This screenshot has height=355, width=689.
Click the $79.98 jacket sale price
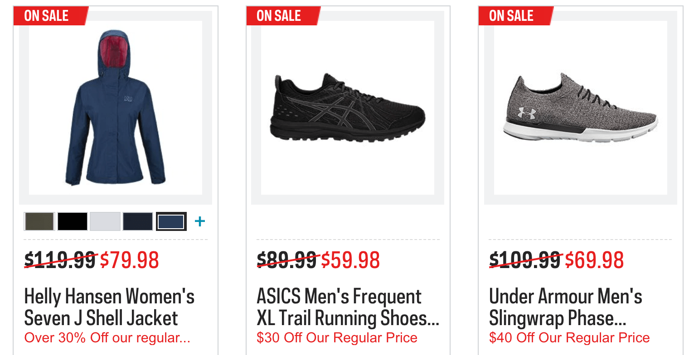pos(130,260)
